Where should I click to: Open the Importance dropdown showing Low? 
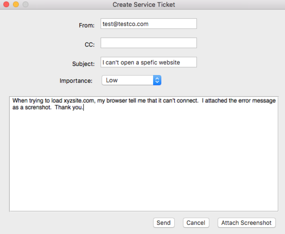coord(131,80)
